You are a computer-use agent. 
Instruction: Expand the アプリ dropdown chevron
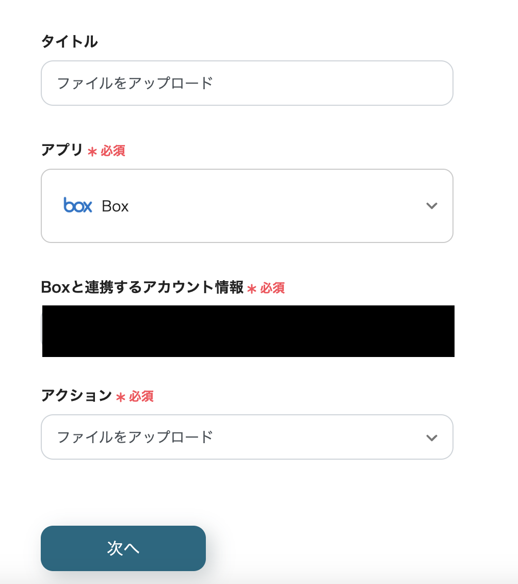click(431, 206)
